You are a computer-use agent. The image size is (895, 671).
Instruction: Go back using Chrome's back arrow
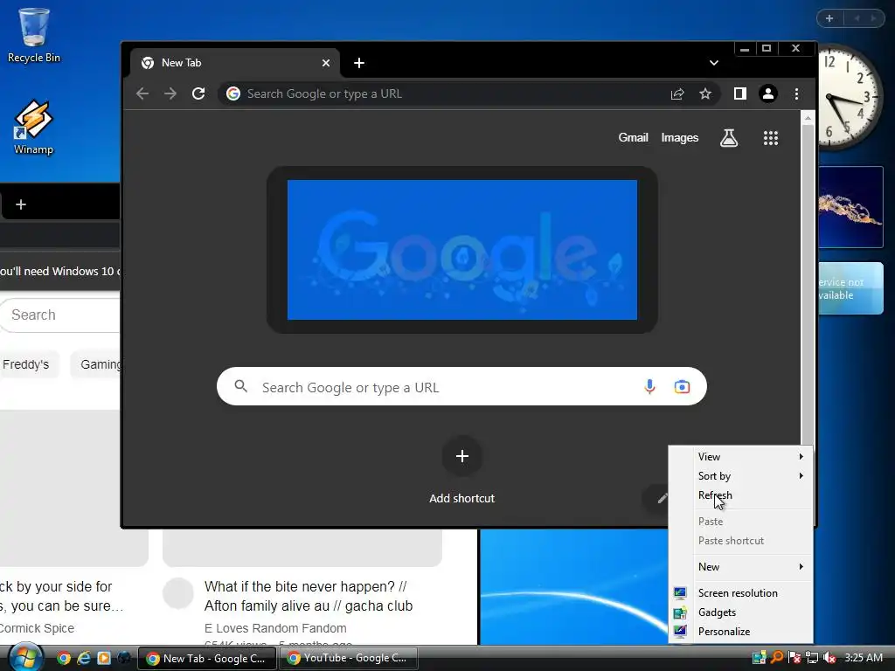pos(142,93)
